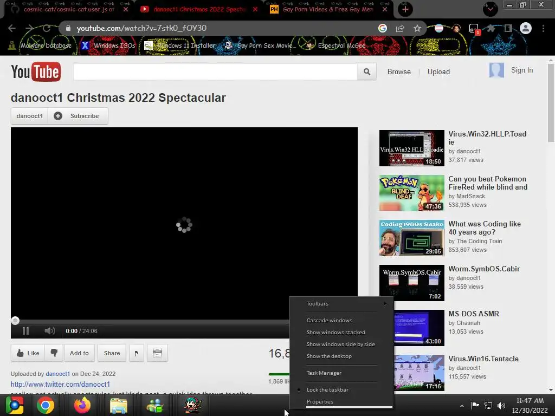
Task: Open MS-DOS ASMR video title
Action: point(474,314)
